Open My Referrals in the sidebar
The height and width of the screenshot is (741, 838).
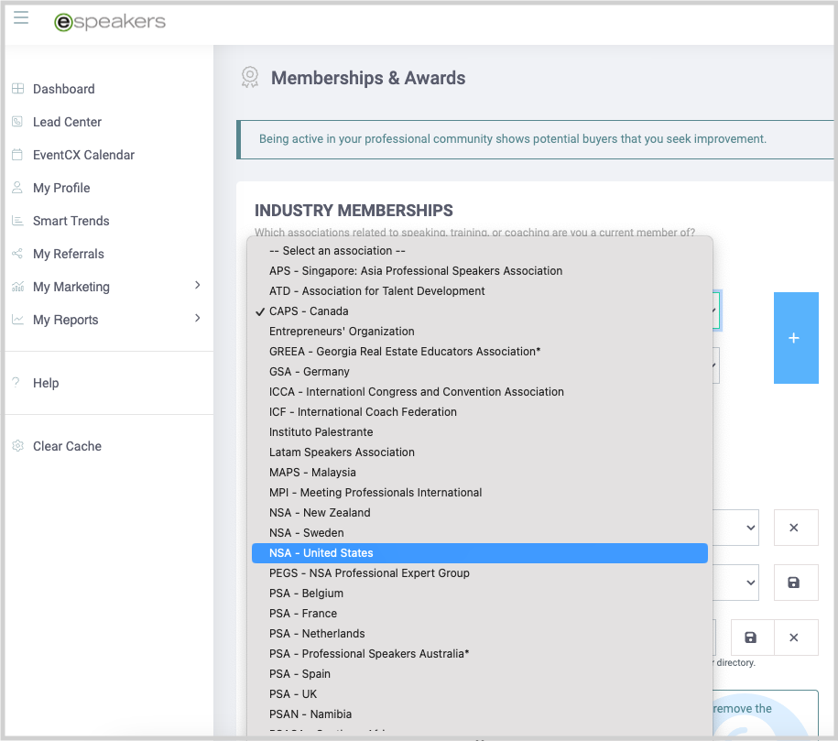point(69,254)
